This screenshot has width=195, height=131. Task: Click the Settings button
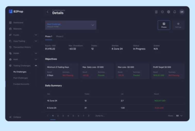(x=178, y=25)
